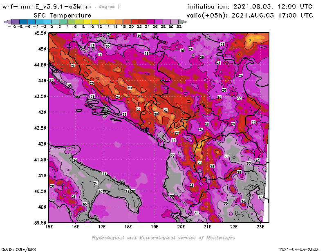Click the 45.5N latitude label
327x252 pixels.
pos(40,33)
